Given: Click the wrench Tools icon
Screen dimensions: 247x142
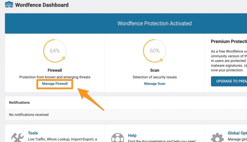Looking at the screenshot, I should 17,138.
